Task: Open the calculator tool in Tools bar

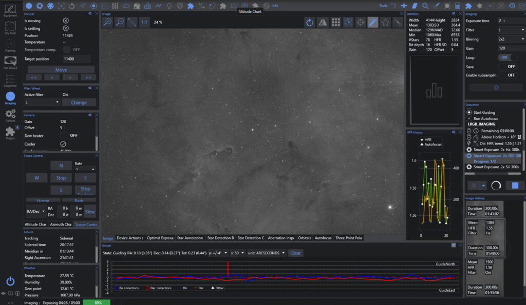Action: tap(458, 6)
